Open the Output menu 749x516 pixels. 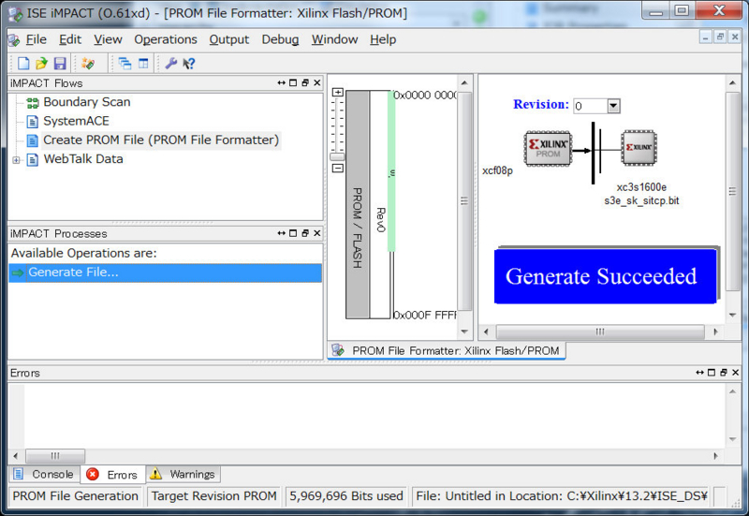click(228, 39)
